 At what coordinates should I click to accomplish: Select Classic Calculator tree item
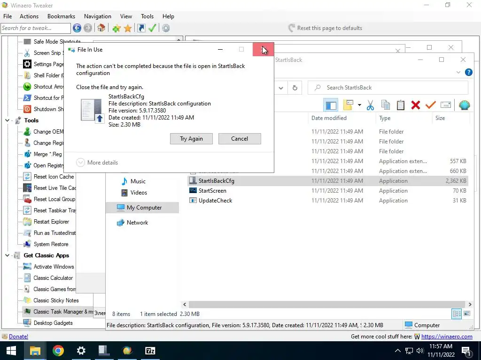53,278
